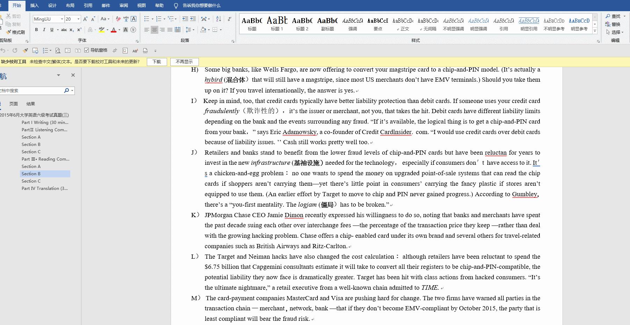
Task: Increase font size with the grow-font icon
Action: (85, 19)
